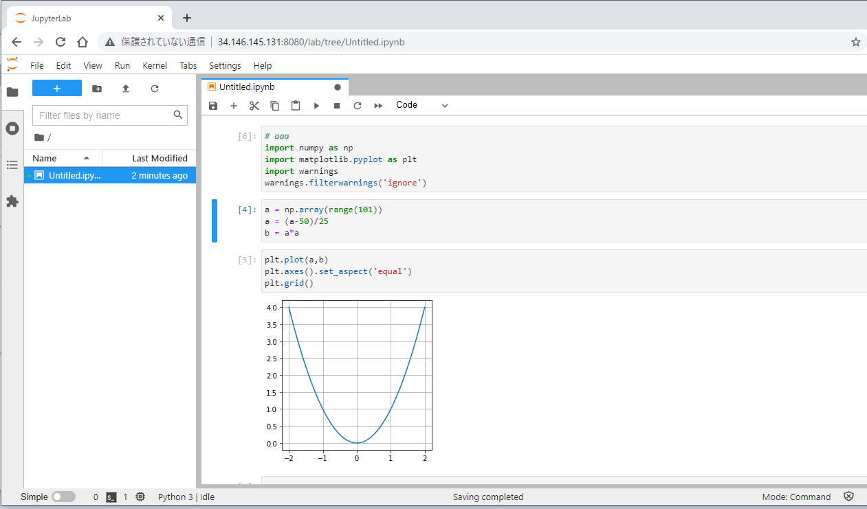Click the Filter files by name field
The image size is (867, 509).
click(x=103, y=115)
